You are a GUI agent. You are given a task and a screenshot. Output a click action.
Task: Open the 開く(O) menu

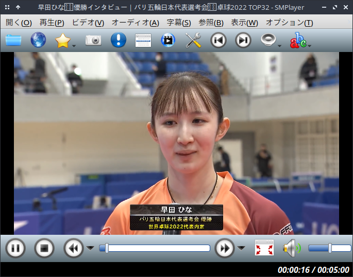(19, 23)
